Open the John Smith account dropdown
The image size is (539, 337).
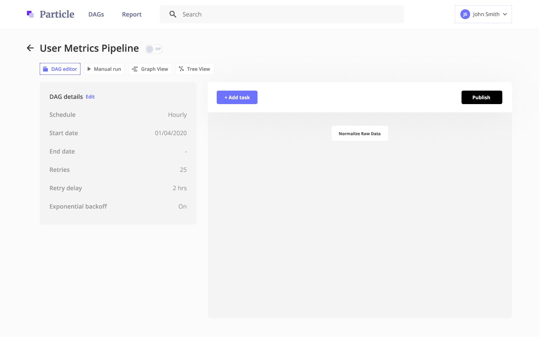[x=483, y=14]
